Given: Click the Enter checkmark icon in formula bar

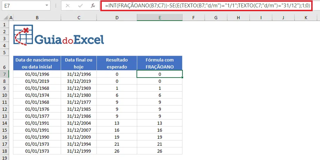Looking at the screenshot, I should (x=80, y=6).
